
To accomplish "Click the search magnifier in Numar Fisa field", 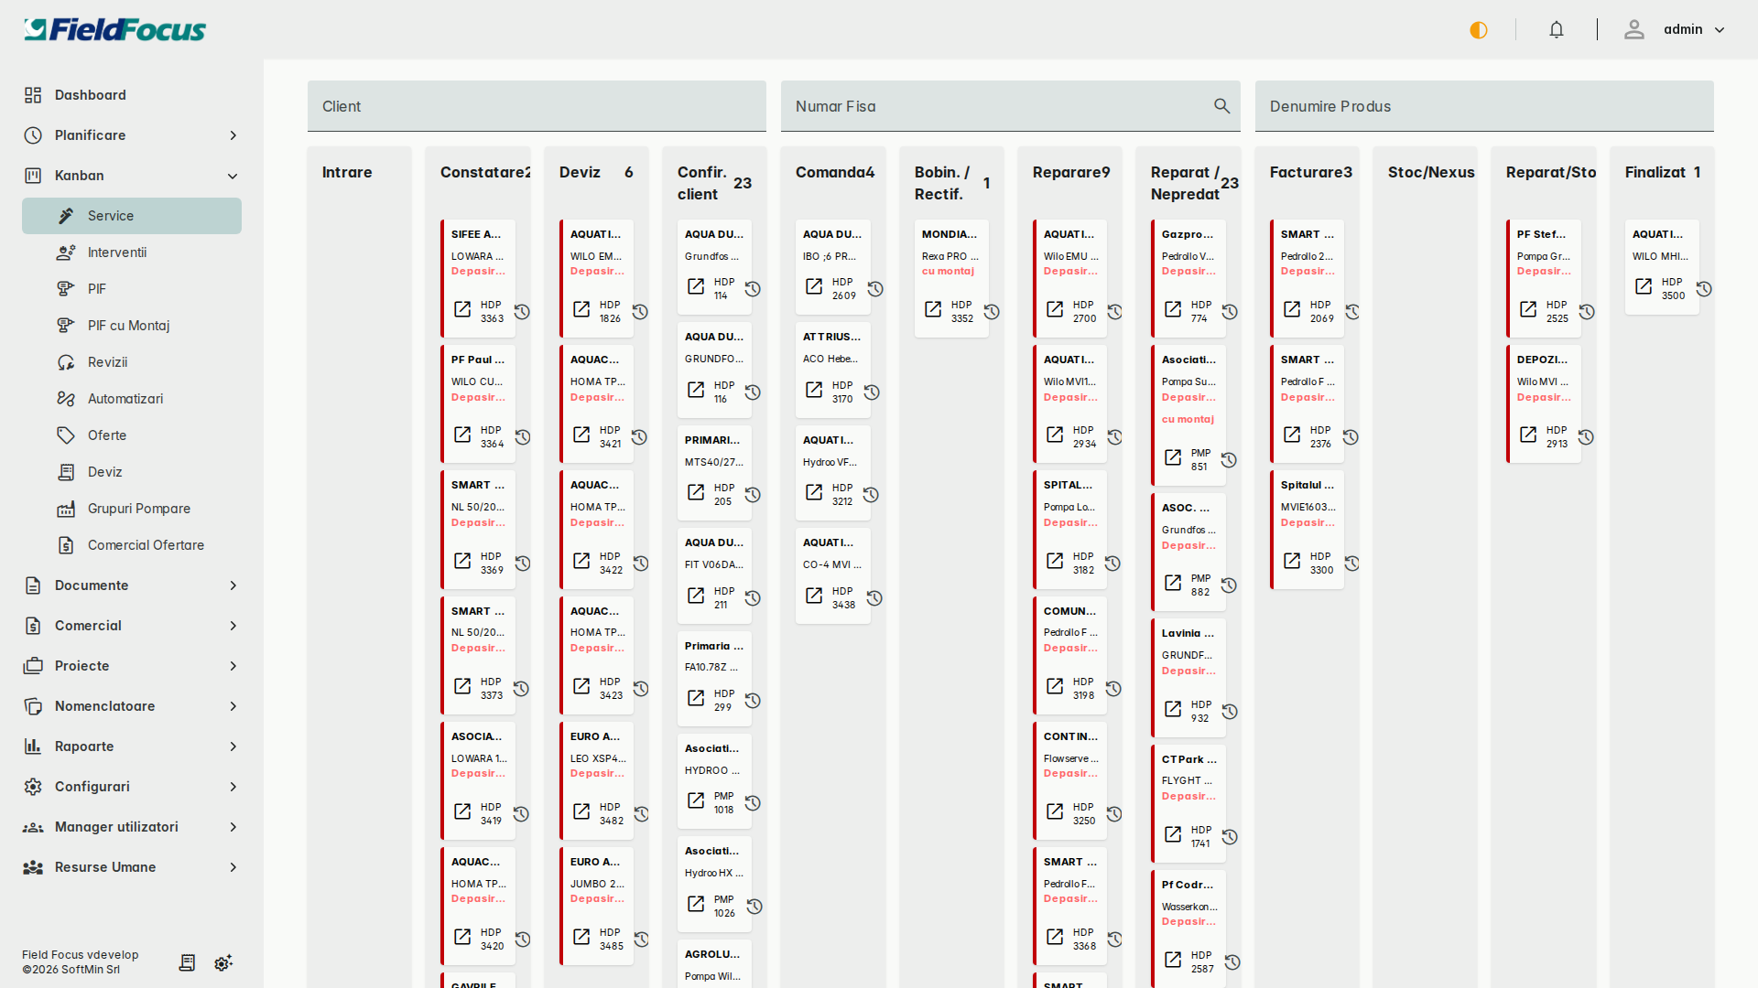I will pyautogui.click(x=1221, y=105).
